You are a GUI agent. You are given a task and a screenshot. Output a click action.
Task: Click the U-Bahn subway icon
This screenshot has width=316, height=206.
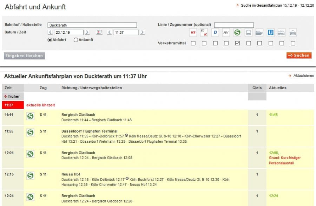[x=271, y=32]
